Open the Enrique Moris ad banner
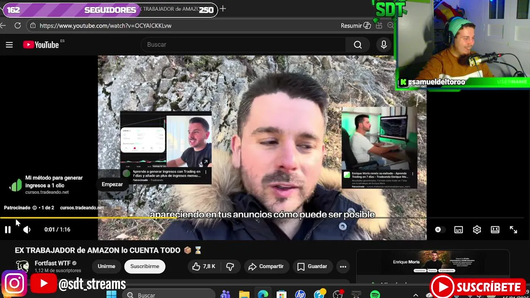530x298 pixels. click(x=433, y=262)
